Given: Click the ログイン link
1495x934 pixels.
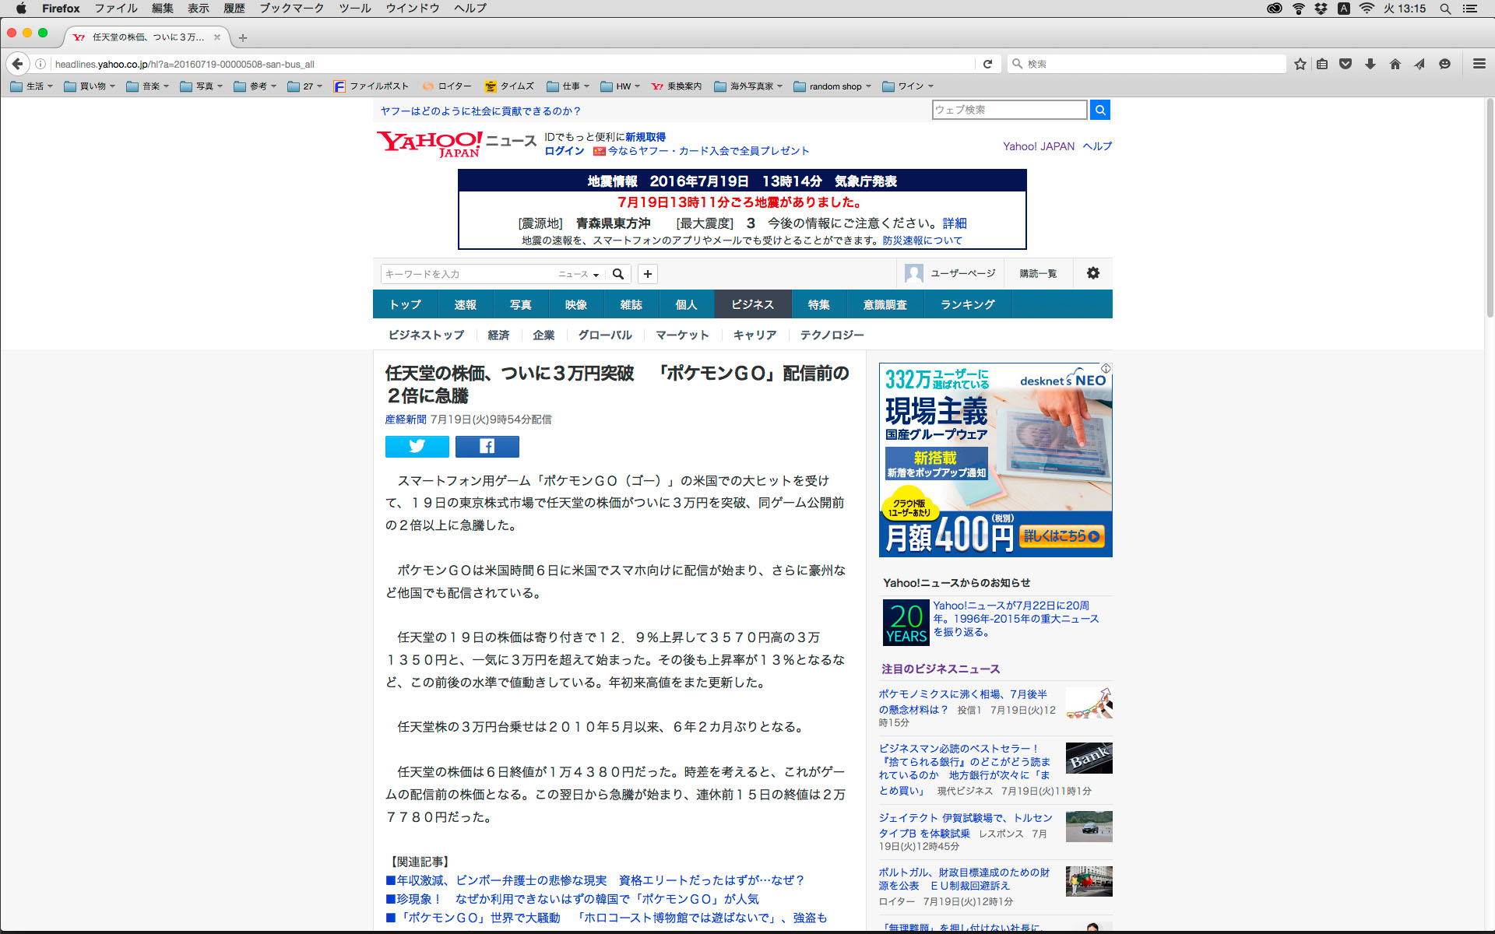Looking at the screenshot, I should click(x=564, y=151).
